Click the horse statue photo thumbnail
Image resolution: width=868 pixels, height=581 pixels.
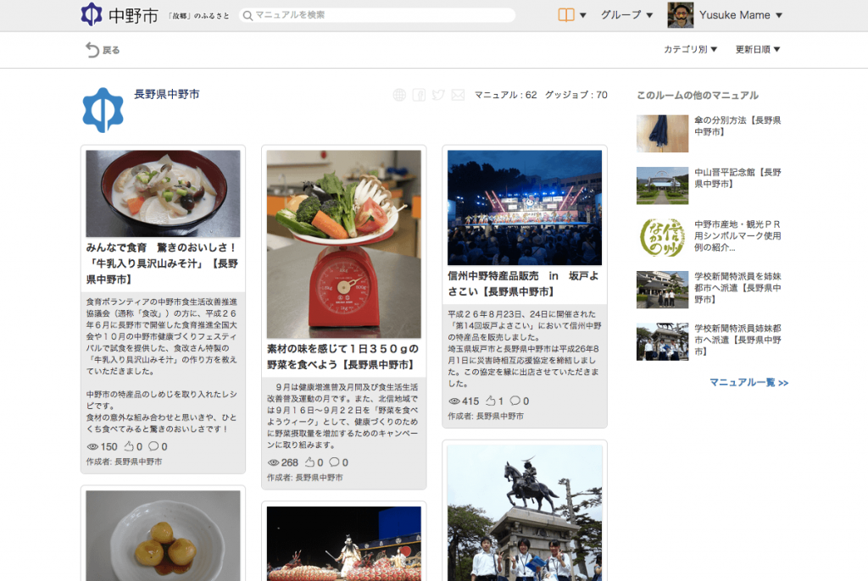(524, 513)
